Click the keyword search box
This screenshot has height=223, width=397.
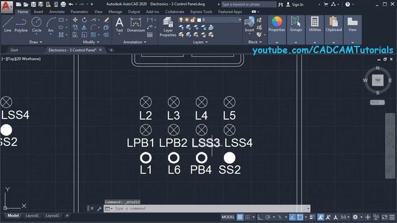[249, 4]
